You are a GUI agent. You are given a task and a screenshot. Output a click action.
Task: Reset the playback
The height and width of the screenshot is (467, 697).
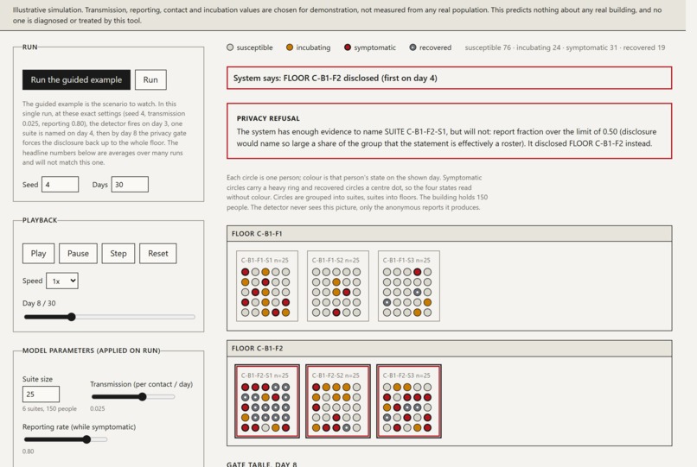pos(158,254)
